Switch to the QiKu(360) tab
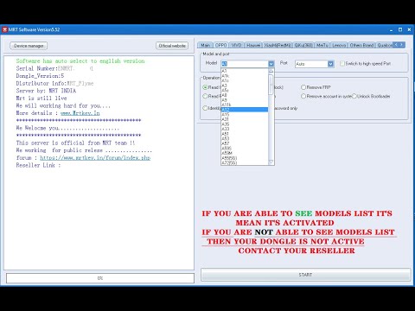 303,45
